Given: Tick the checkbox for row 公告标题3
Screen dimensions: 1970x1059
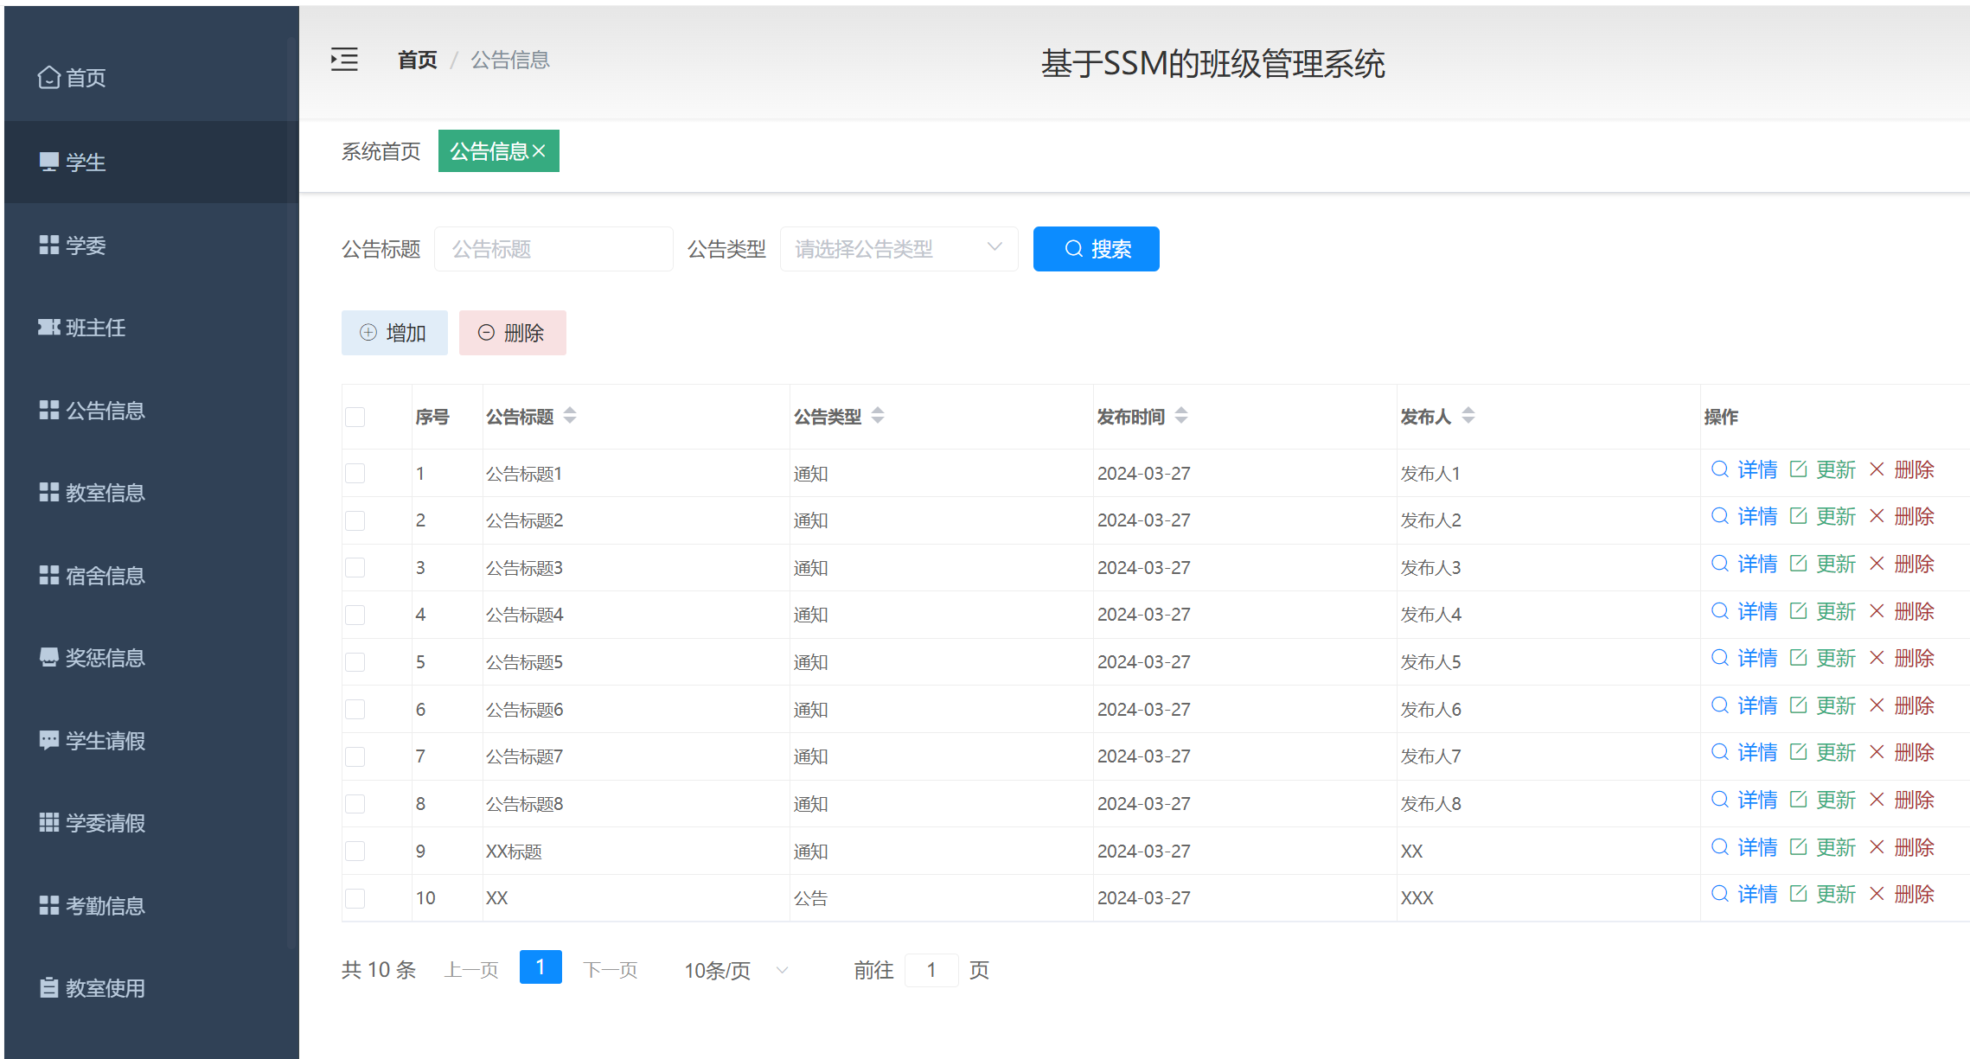Looking at the screenshot, I should click(x=355, y=567).
